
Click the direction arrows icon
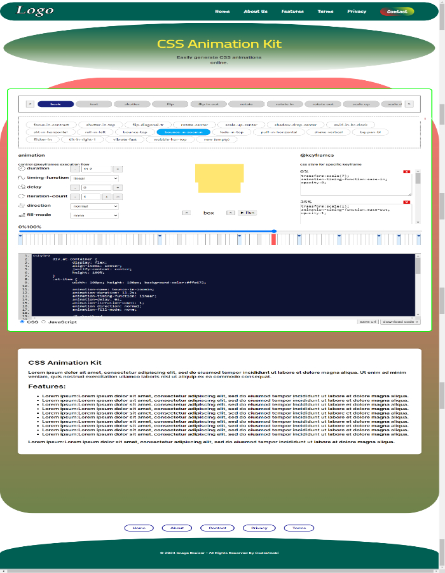[22, 206]
